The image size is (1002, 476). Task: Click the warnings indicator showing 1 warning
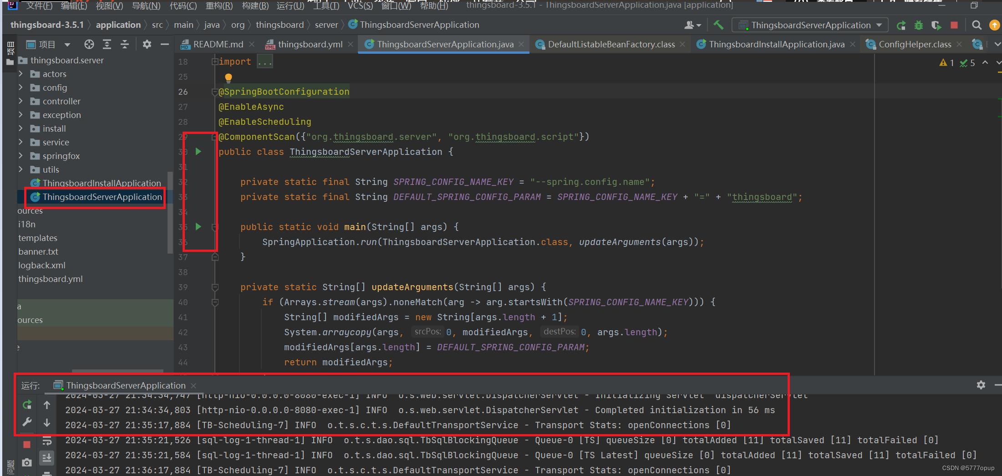947,63
